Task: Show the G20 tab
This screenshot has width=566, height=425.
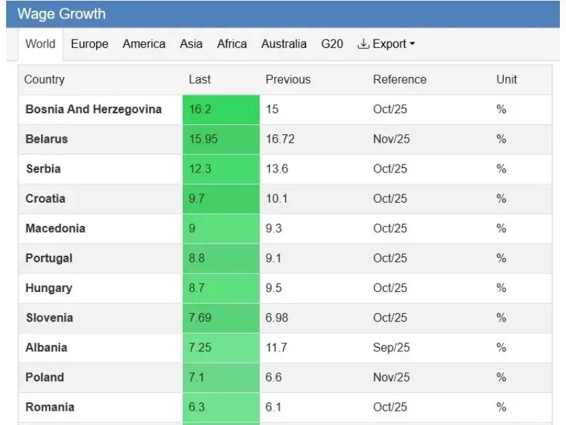Action: pos(332,44)
